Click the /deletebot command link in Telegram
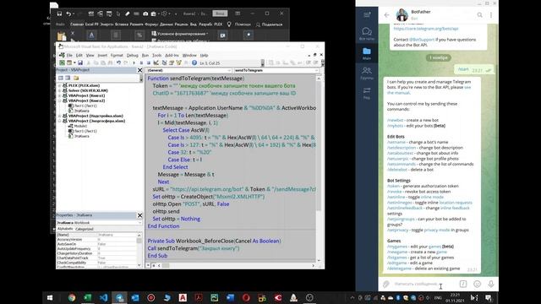Screen dimensions: 541x304 (397, 169)
